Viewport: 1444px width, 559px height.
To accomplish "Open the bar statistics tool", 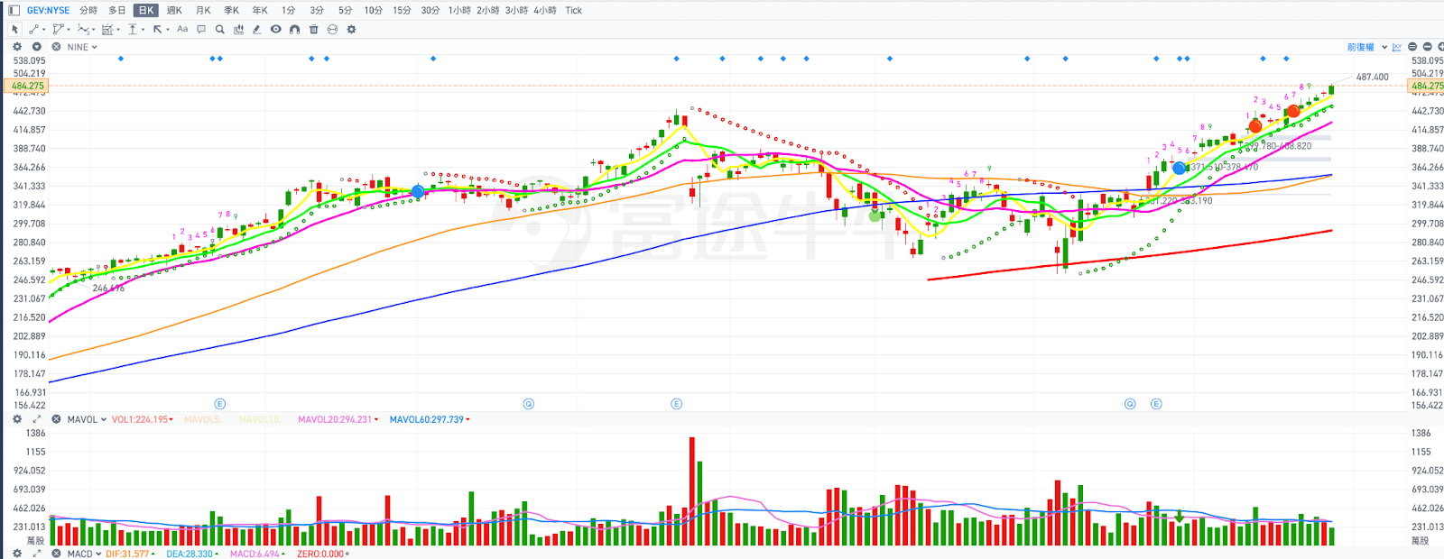I will [238, 29].
